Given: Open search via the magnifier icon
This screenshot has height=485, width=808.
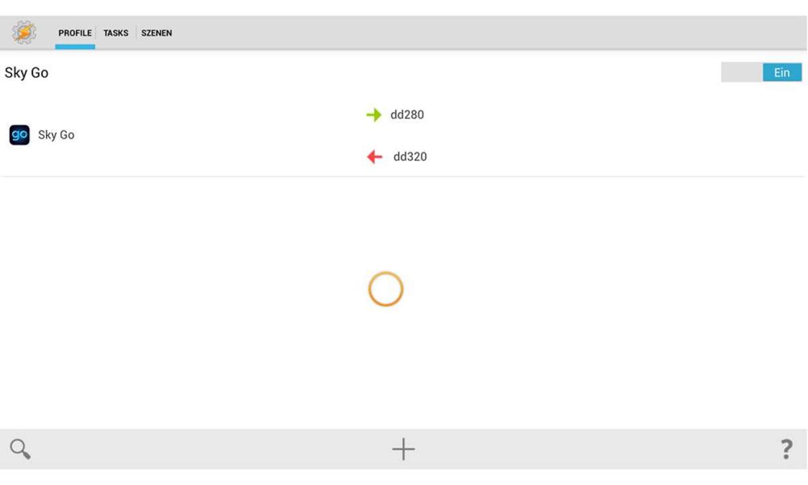Looking at the screenshot, I should click(20, 449).
